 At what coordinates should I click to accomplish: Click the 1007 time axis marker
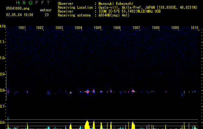(x=136, y=28)
